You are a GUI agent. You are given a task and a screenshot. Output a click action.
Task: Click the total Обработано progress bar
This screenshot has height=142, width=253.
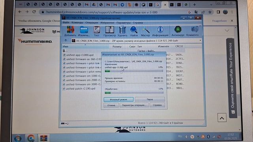coord(134,93)
